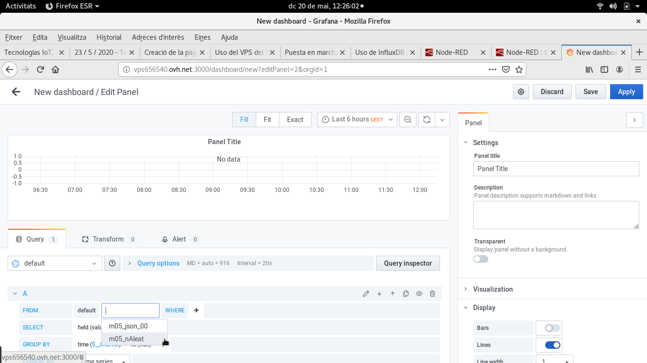Move query A up
The height and width of the screenshot is (363, 647).
[x=393, y=294]
